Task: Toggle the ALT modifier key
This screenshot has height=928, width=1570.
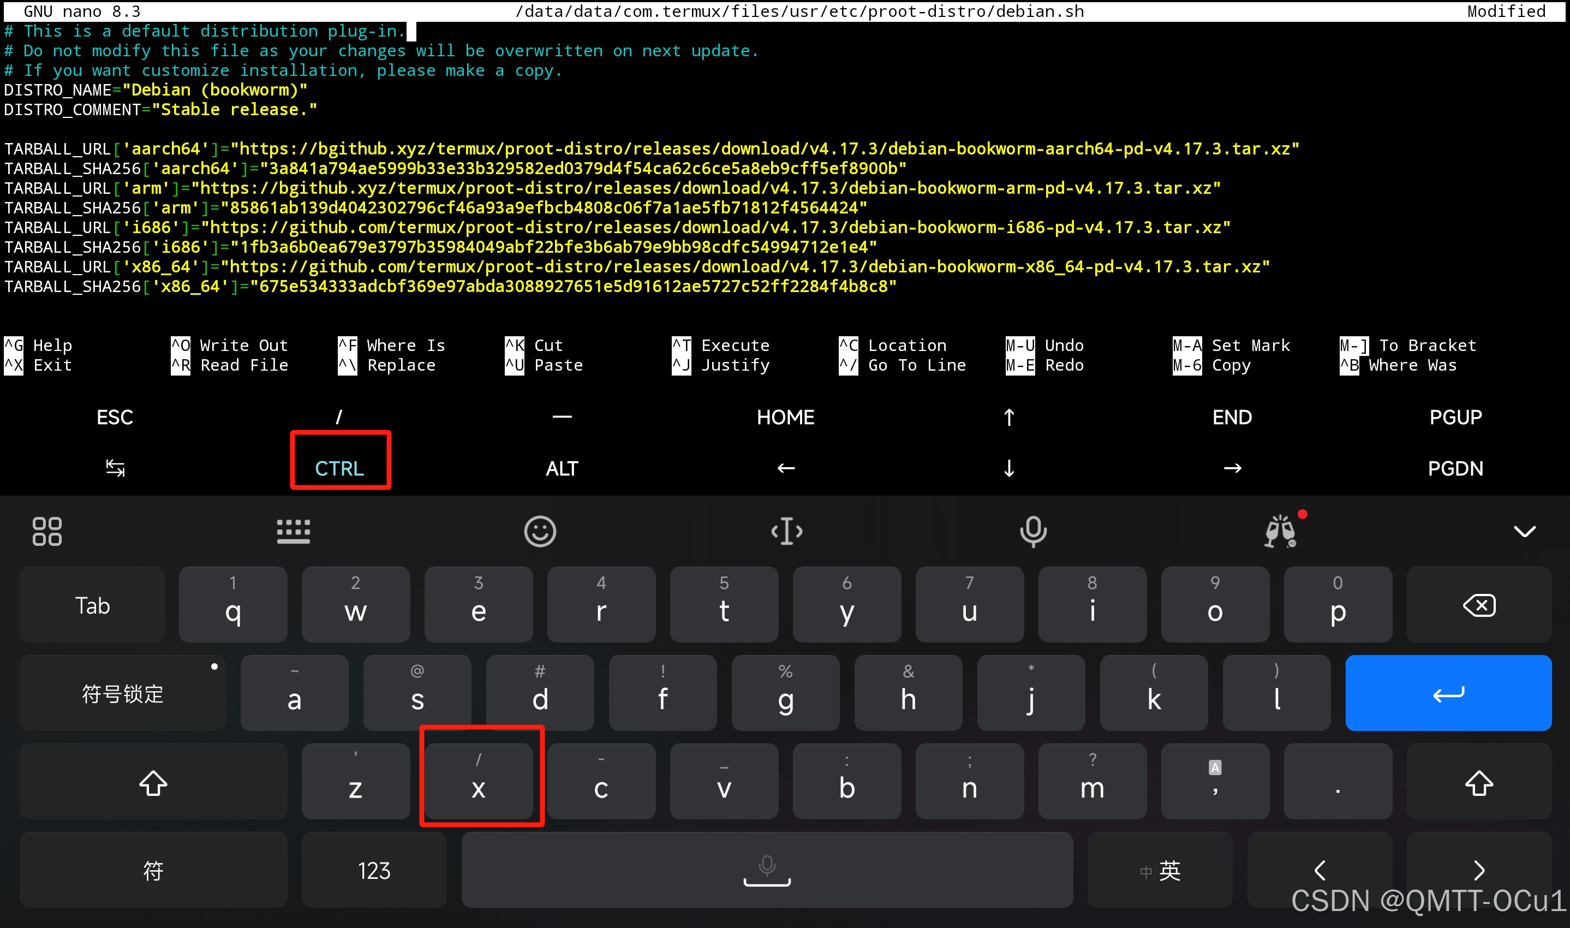Action: [x=562, y=468]
